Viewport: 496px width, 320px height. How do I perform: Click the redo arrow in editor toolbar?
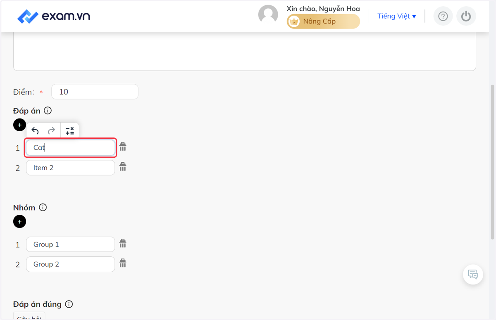pos(51,131)
